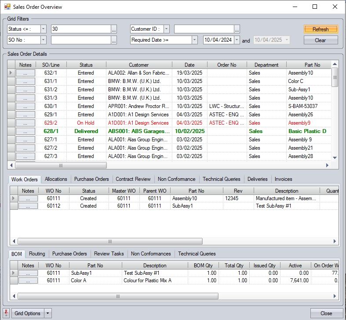Open notes for sales order line 632/1
This screenshot has height=320, width=346.
tap(25, 73)
